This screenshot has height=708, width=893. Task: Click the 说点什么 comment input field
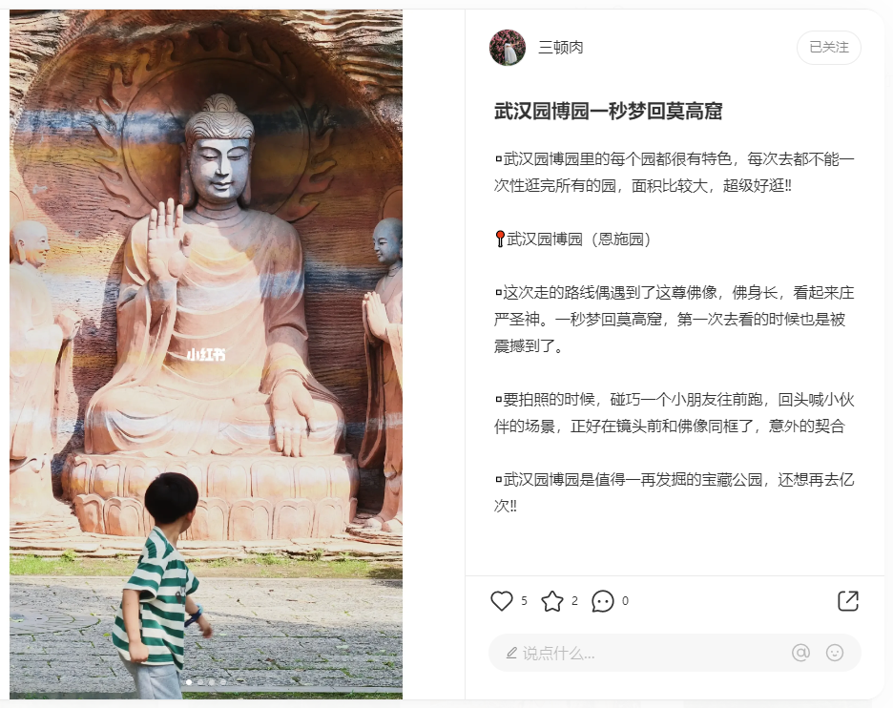pyautogui.click(x=675, y=653)
